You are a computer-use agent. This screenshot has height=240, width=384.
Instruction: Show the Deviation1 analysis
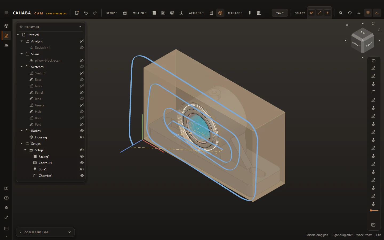tap(82, 47)
